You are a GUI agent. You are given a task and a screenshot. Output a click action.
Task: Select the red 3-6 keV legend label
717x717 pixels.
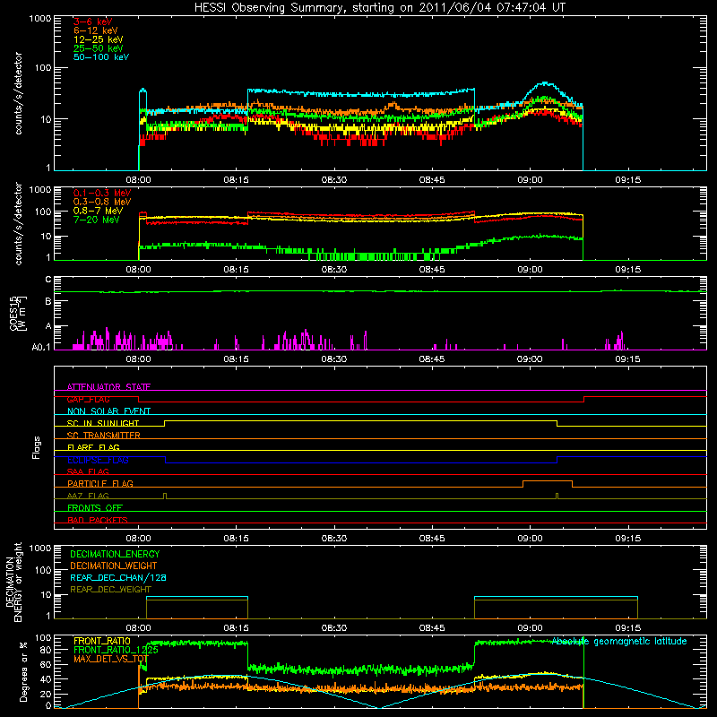pyautogui.click(x=92, y=22)
